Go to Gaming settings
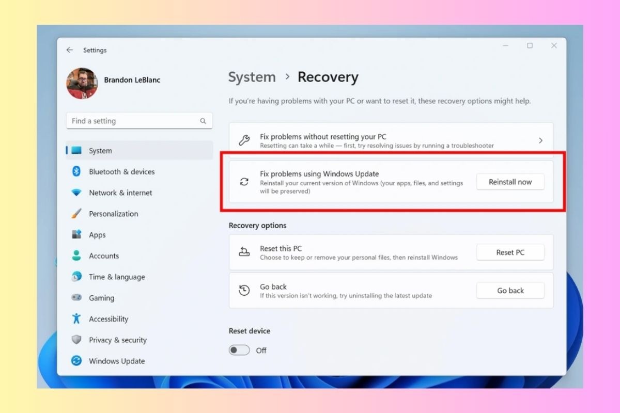This screenshot has width=620, height=413. (139, 298)
